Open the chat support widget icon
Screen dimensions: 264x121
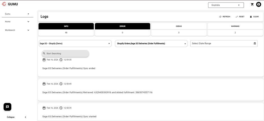pyautogui.click(x=7, y=107)
